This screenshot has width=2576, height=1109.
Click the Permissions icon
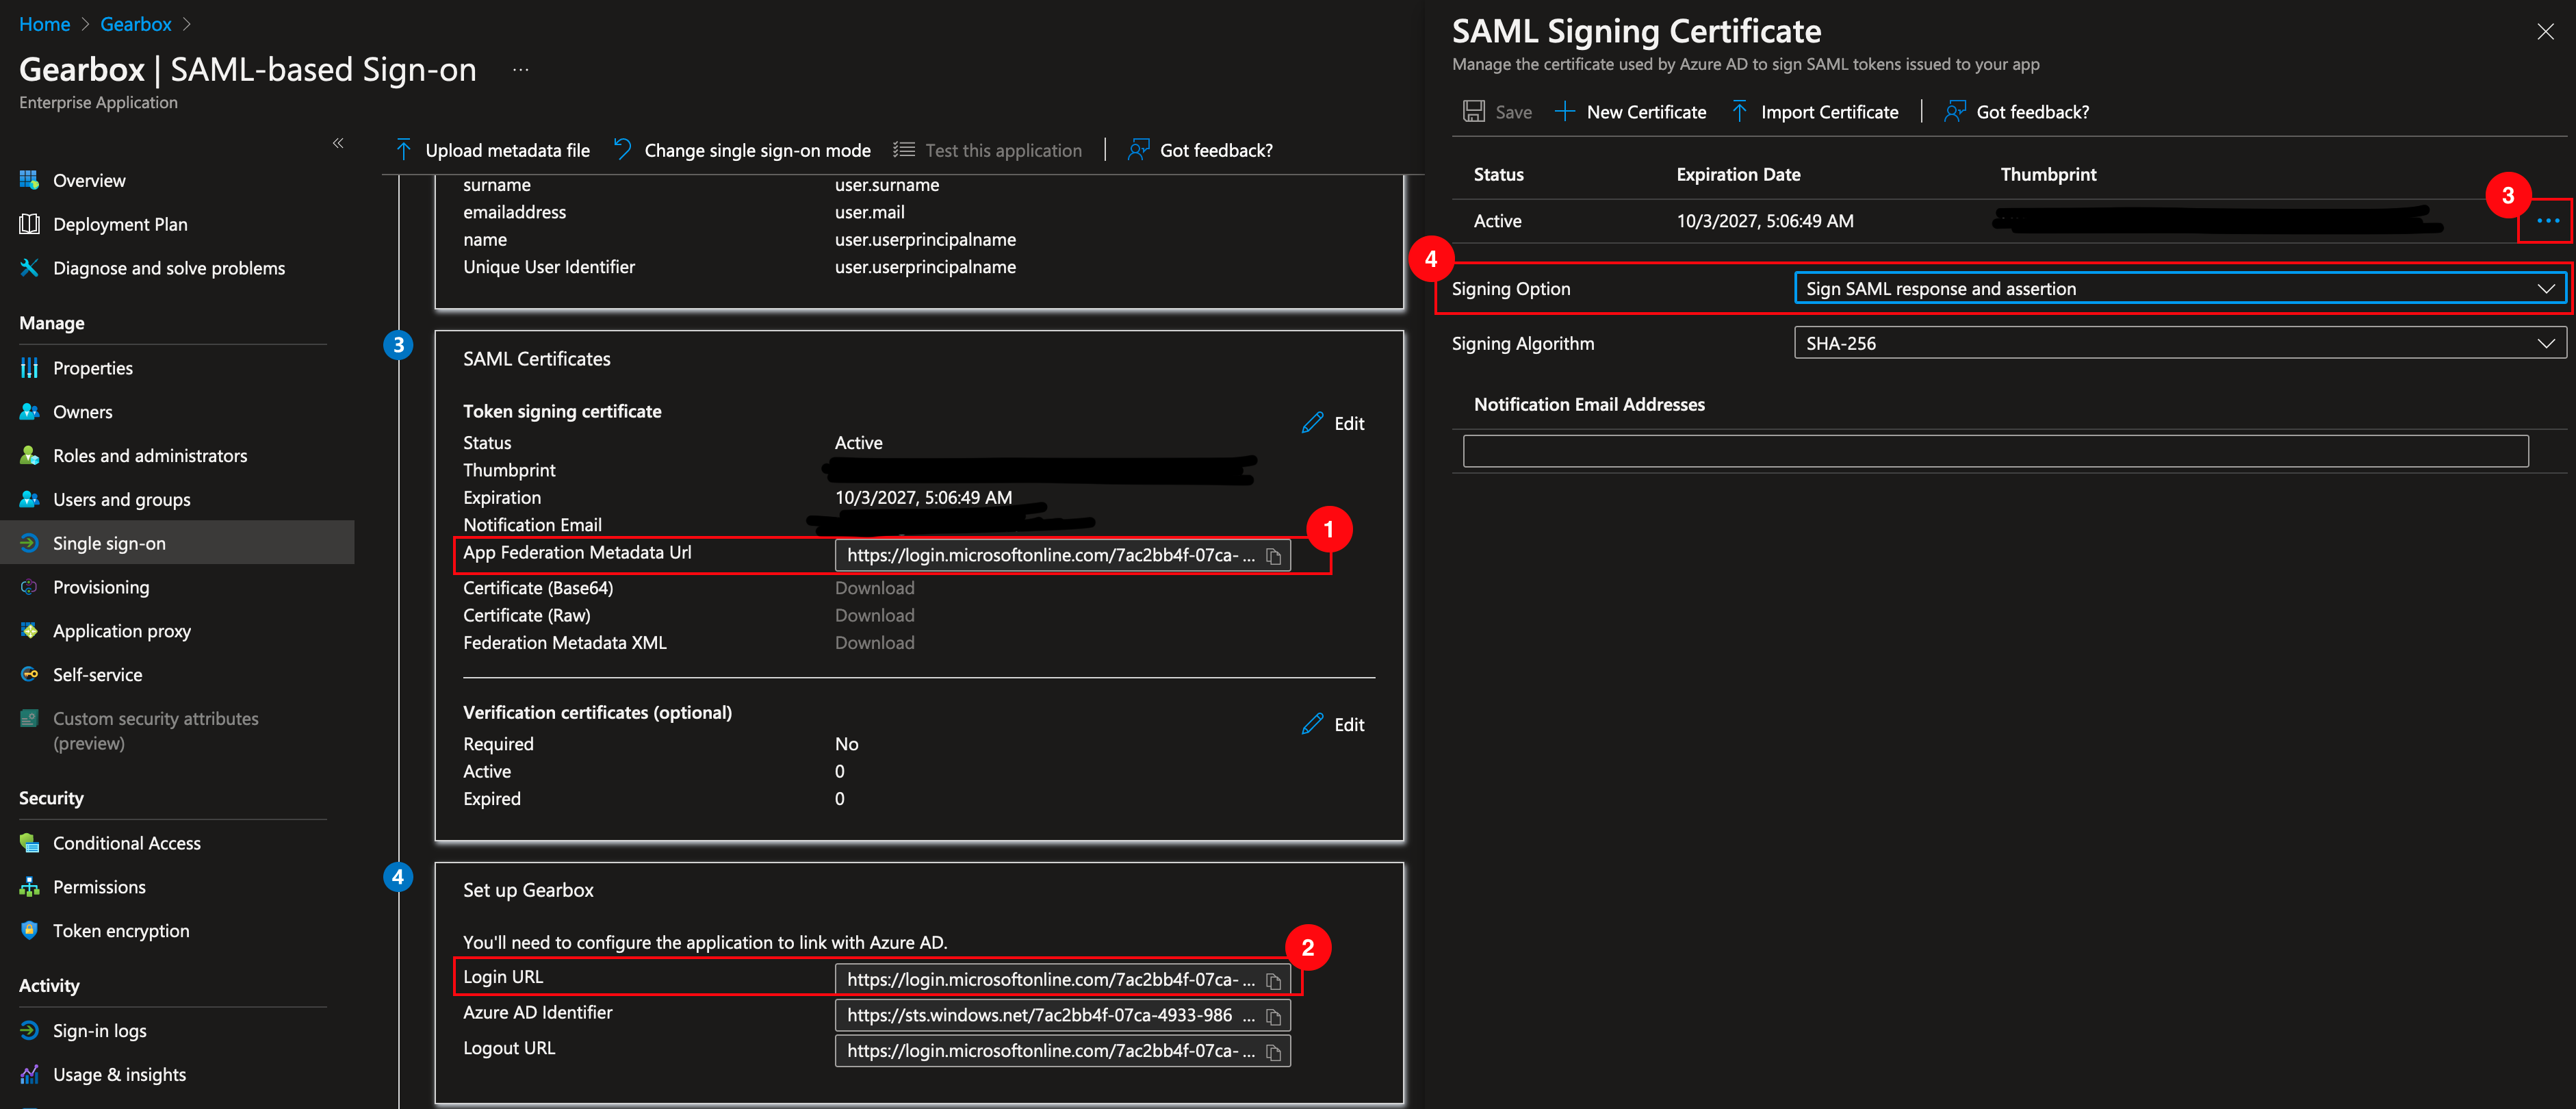pyautogui.click(x=29, y=887)
